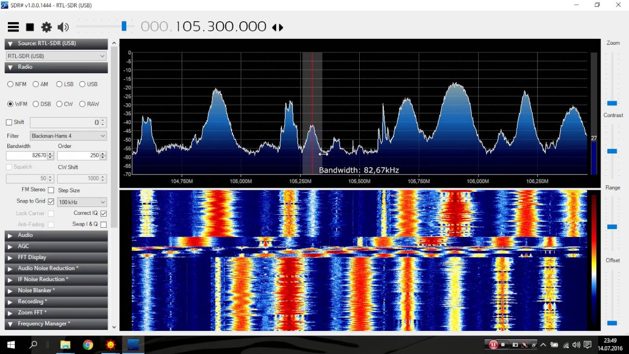The height and width of the screenshot is (354, 629).
Task: Mute audio via the speaker icon
Action: pos(63,27)
